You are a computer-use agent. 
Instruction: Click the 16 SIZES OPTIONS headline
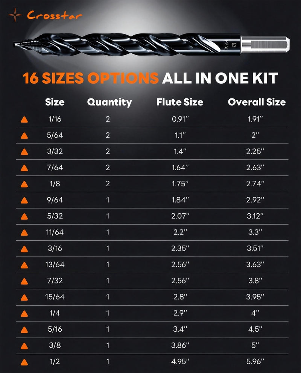tap(91, 78)
